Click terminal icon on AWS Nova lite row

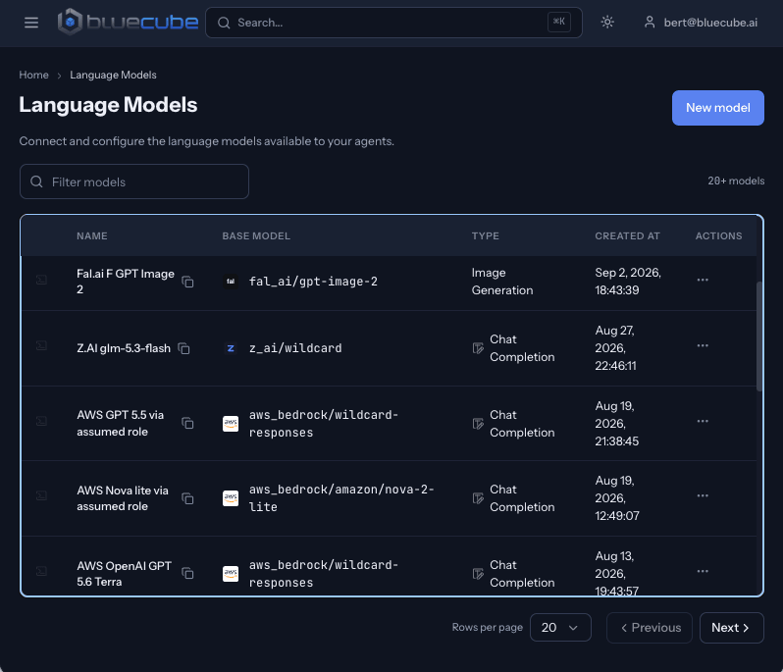tap(41, 495)
